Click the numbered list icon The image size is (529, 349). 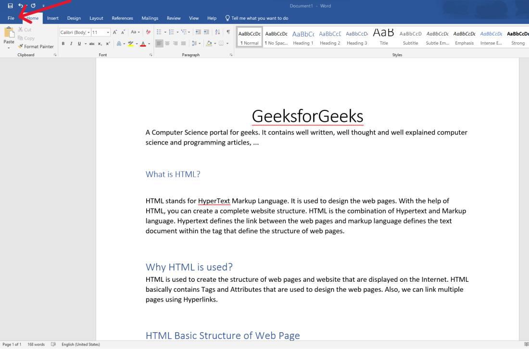(171, 32)
